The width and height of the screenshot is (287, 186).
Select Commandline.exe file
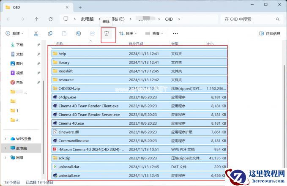coord(139,141)
